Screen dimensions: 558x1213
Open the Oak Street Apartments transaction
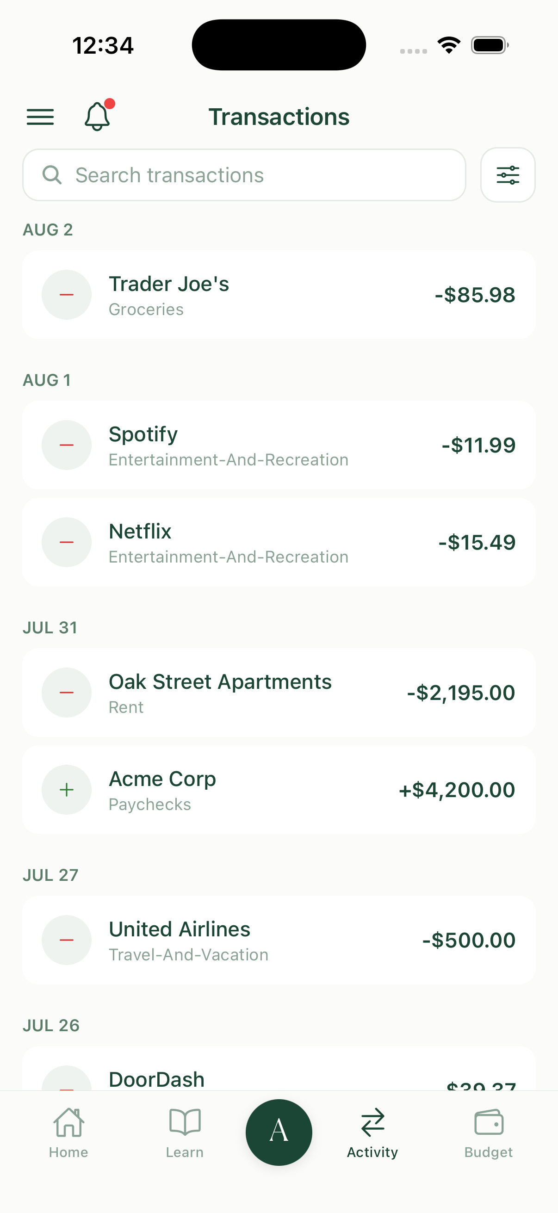click(279, 692)
